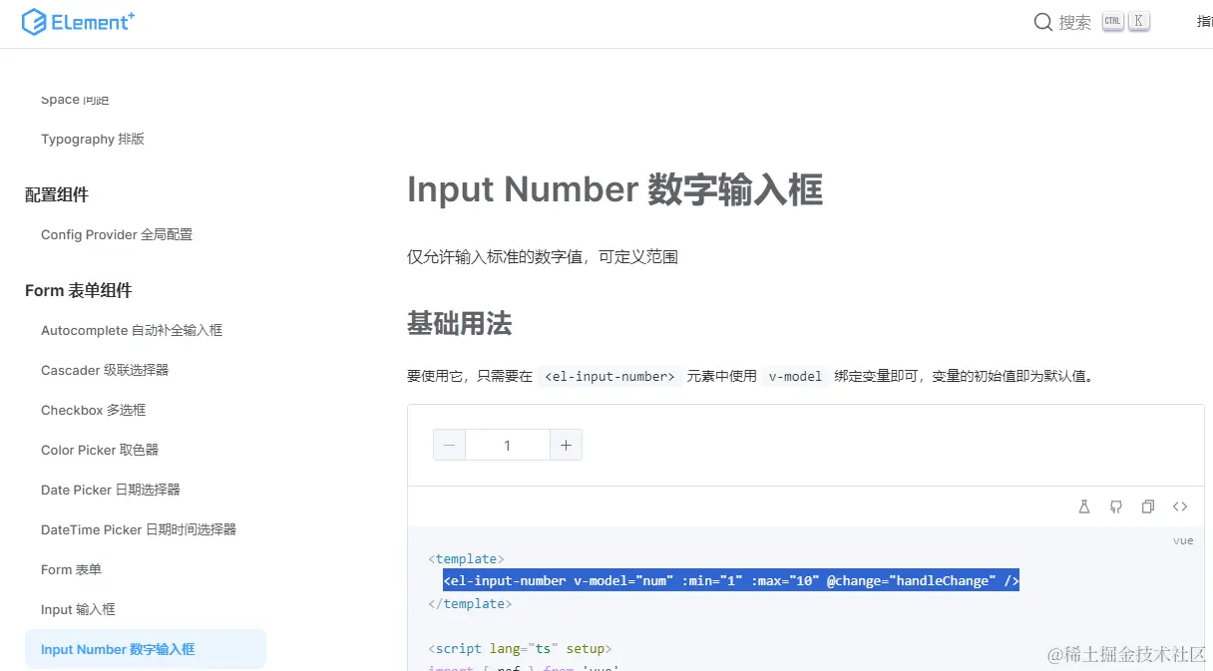Open the Typography 排版 page
This screenshot has height=671, width=1213.
93,139
